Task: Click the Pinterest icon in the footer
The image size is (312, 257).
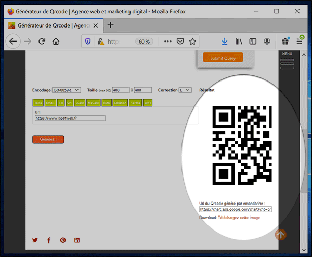Action: (x=63, y=240)
